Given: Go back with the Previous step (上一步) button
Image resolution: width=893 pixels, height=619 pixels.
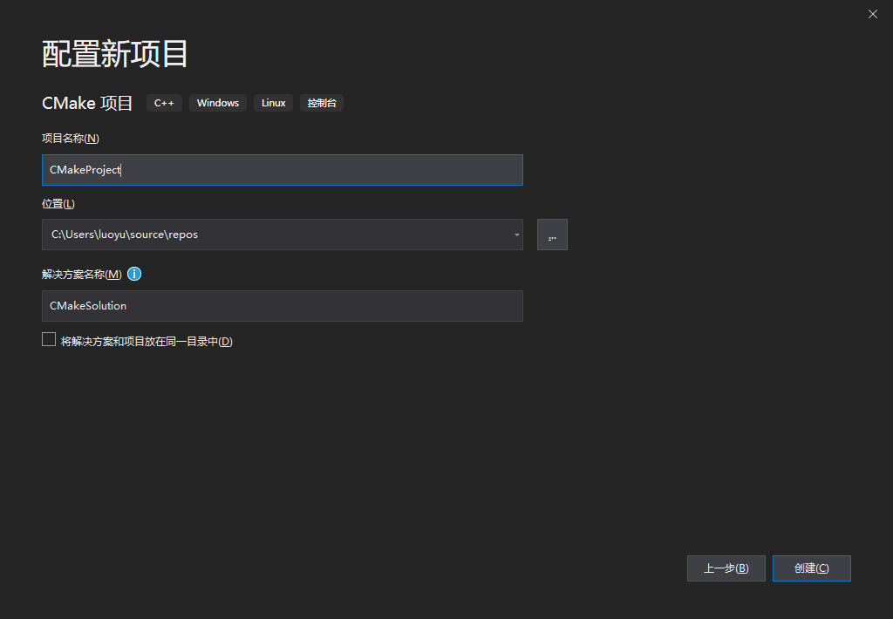Looking at the screenshot, I should point(726,568).
